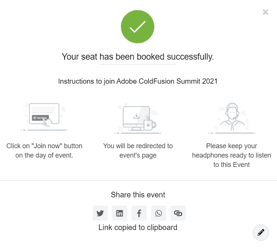Image resolution: width=277 pixels, height=248 pixels.
Task: Click 'You will be redirected to event's page' text
Action: [138, 150]
